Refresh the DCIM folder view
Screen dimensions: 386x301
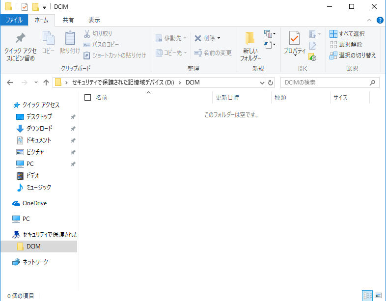click(x=271, y=82)
